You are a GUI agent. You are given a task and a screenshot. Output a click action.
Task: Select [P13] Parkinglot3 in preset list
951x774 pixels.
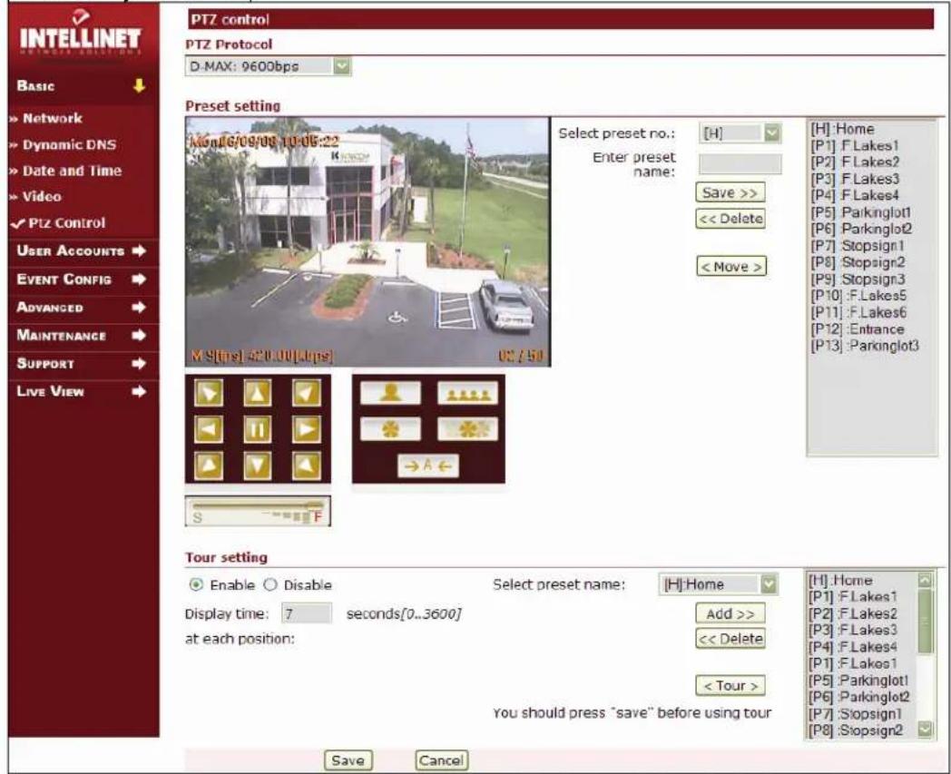click(864, 346)
